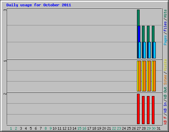Click day label 23 on the x-axis

[x=119, y=128]
